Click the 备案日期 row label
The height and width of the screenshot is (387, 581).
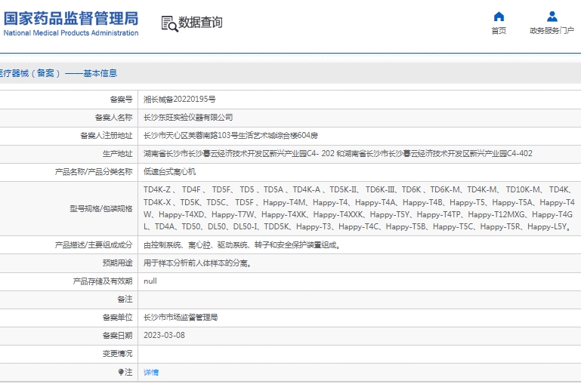(117, 335)
